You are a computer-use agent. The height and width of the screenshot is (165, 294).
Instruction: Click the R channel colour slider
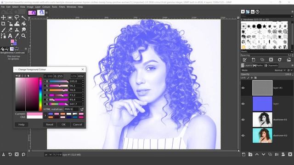coord(59,81)
